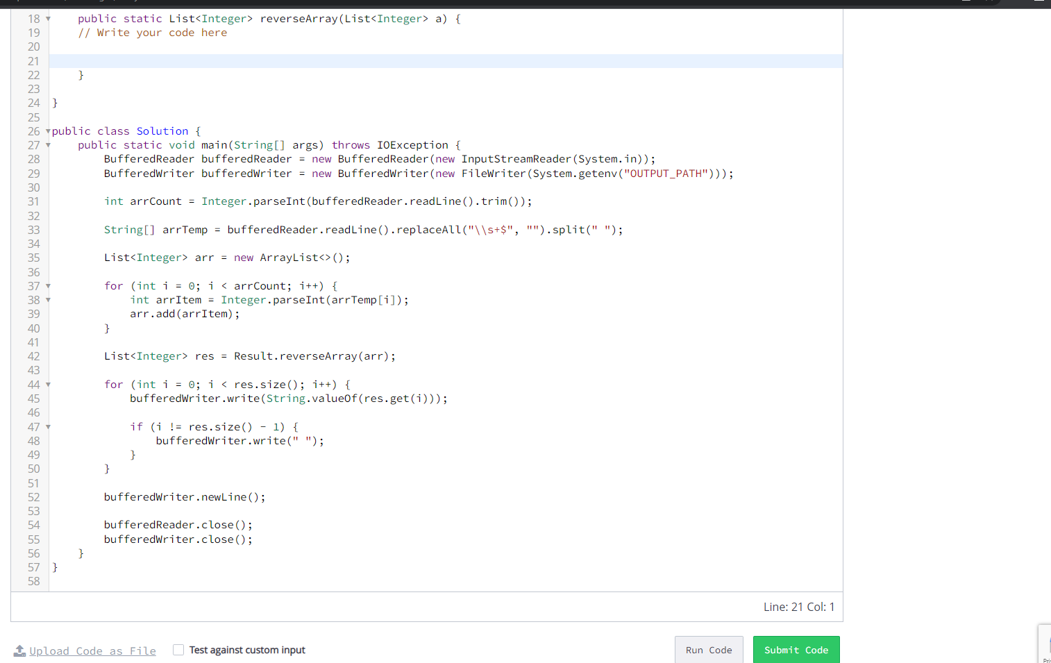This screenshot has height=663, width=1051.
Task: Collapse the for loop fold arrow on line 37
Action: pyautogui.click(x=47, y=285)
